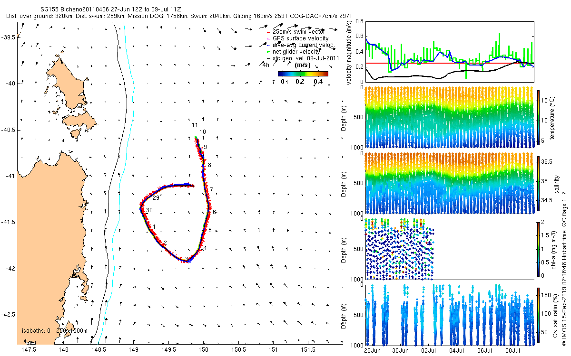Click track day marker 29
The width and height of the screenshot is (571, 356).
tap(156, 197)
